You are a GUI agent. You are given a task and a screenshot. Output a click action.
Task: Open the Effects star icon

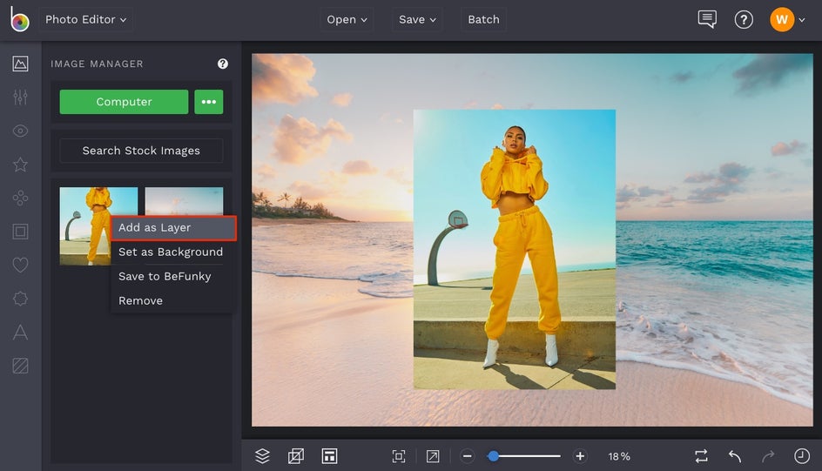[x=20, y=165]
